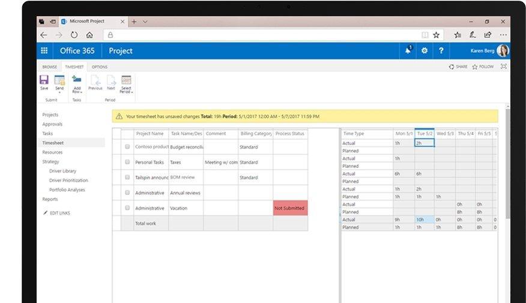Click the browser address bar
Screen dimensions: 526x303
click(x=264, y=35)
